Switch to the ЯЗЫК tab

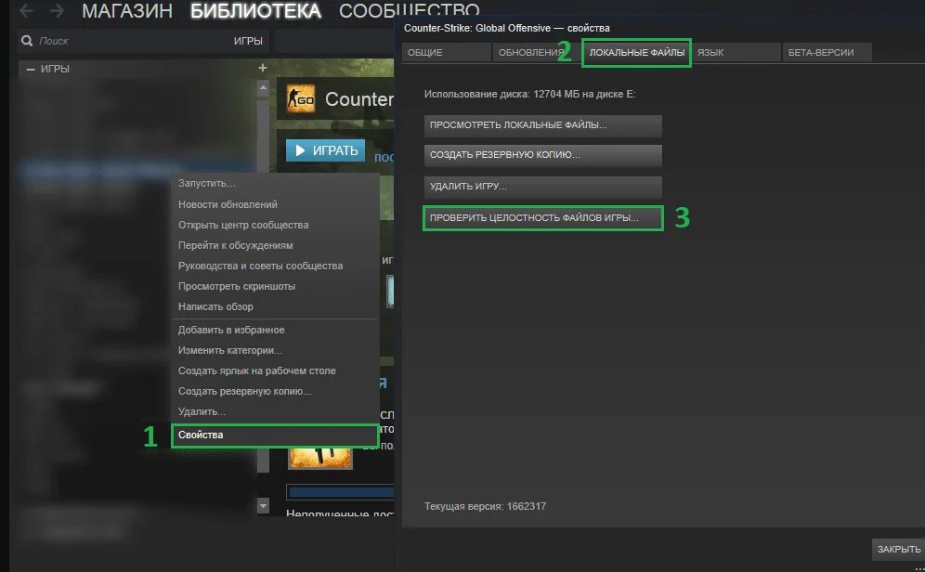736,53
